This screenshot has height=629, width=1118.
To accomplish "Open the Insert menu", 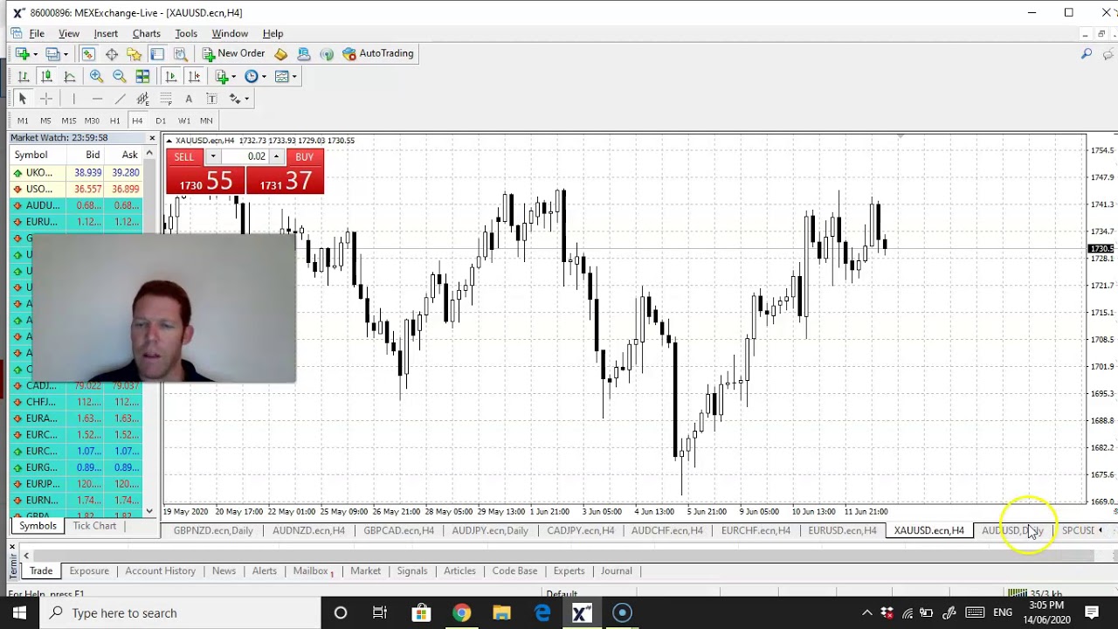I will 106,33.
